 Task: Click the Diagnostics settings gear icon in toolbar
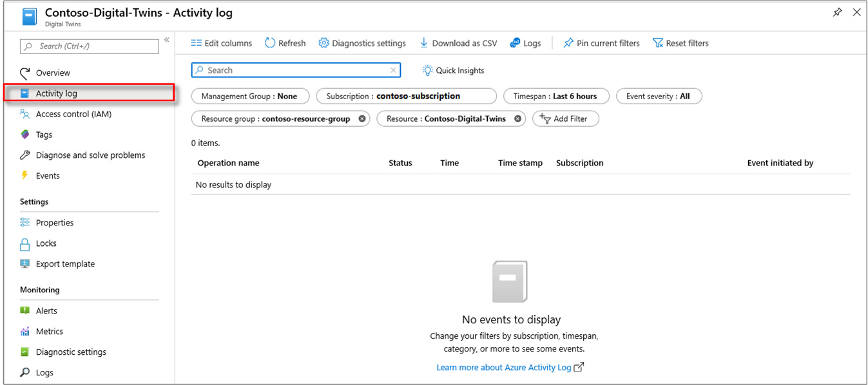(x=324, y=43)
